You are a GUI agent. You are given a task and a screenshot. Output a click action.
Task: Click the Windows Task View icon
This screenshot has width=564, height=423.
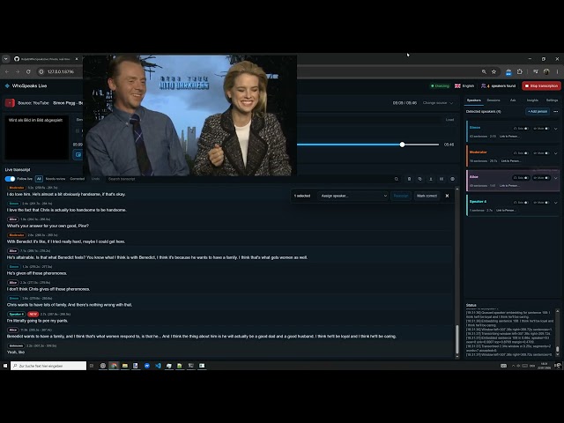[x=92, y=366]
